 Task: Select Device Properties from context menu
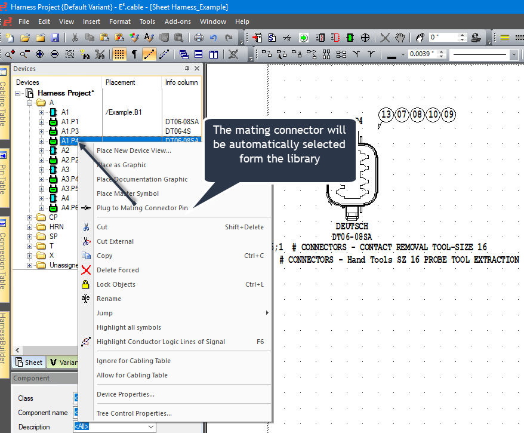(125, 394)
